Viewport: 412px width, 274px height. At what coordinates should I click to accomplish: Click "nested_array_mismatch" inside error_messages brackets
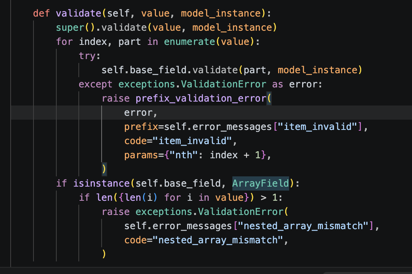click(303, 226)
